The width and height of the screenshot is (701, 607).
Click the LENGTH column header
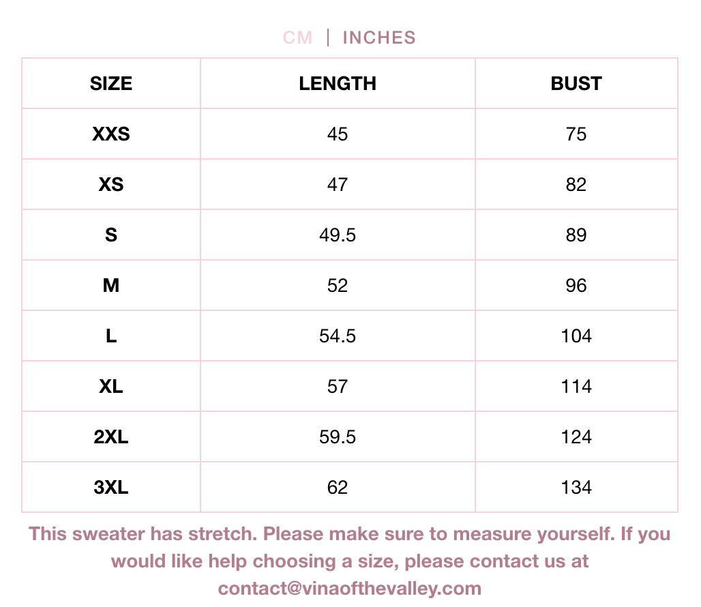[338, 84]
